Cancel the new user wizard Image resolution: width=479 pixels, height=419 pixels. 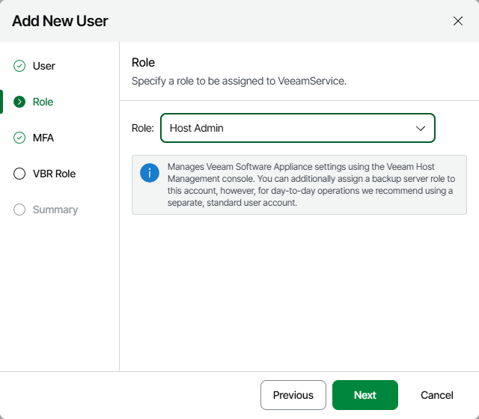(437, 395)
